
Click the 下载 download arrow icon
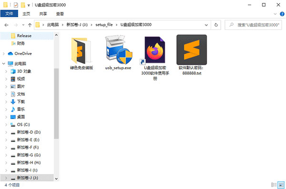click(13, 102)
